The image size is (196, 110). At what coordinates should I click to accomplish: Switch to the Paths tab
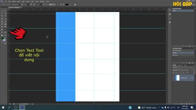click(x=185, y=65)
